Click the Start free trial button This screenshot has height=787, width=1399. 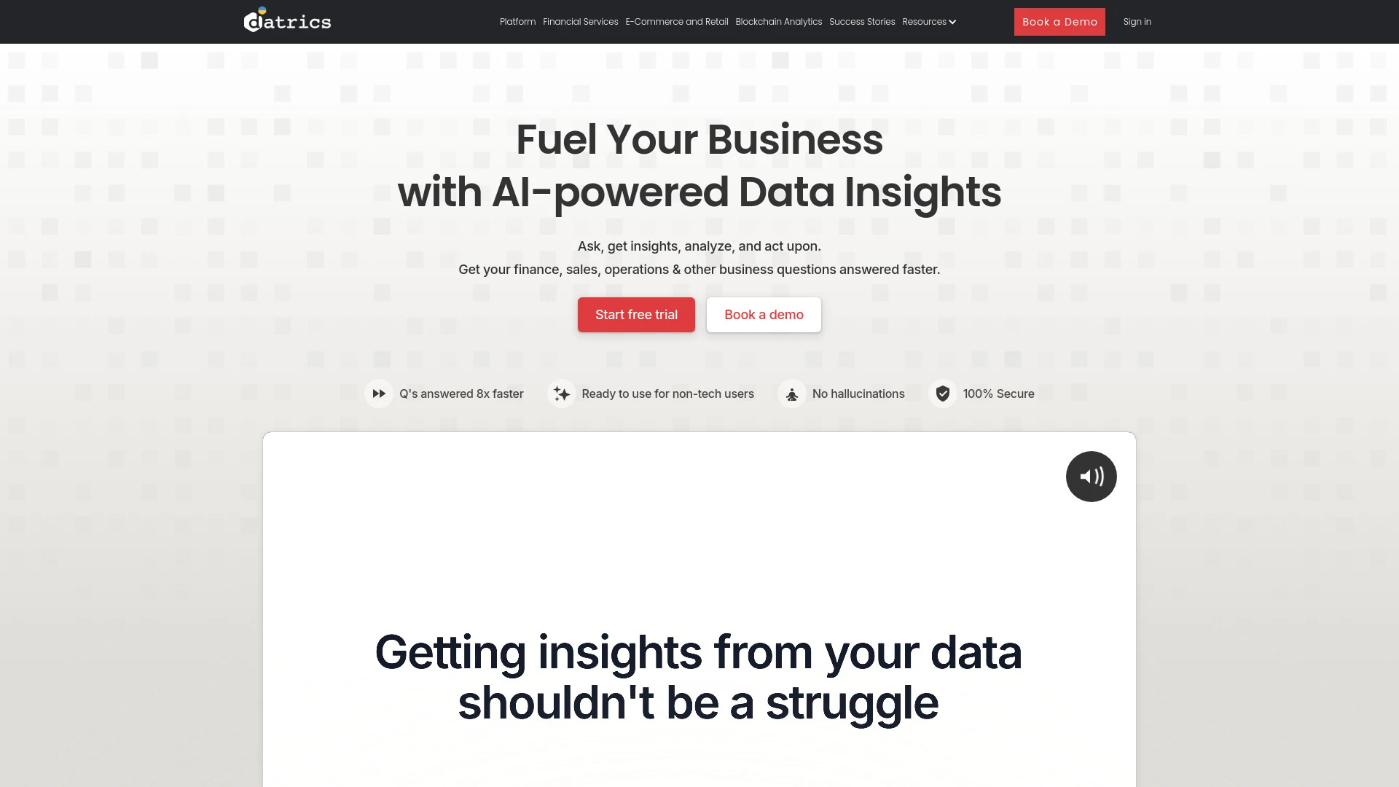(x=636, y=314)
